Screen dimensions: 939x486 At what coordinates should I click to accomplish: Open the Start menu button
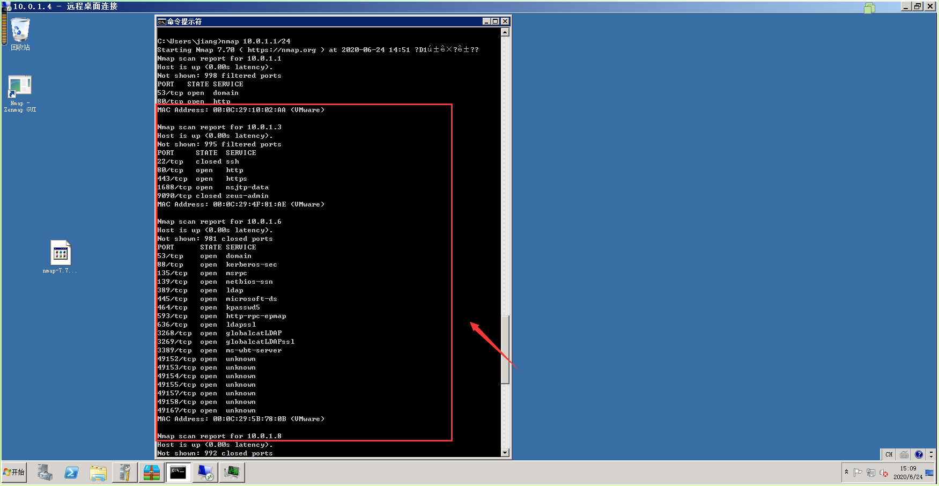[14, 473]
